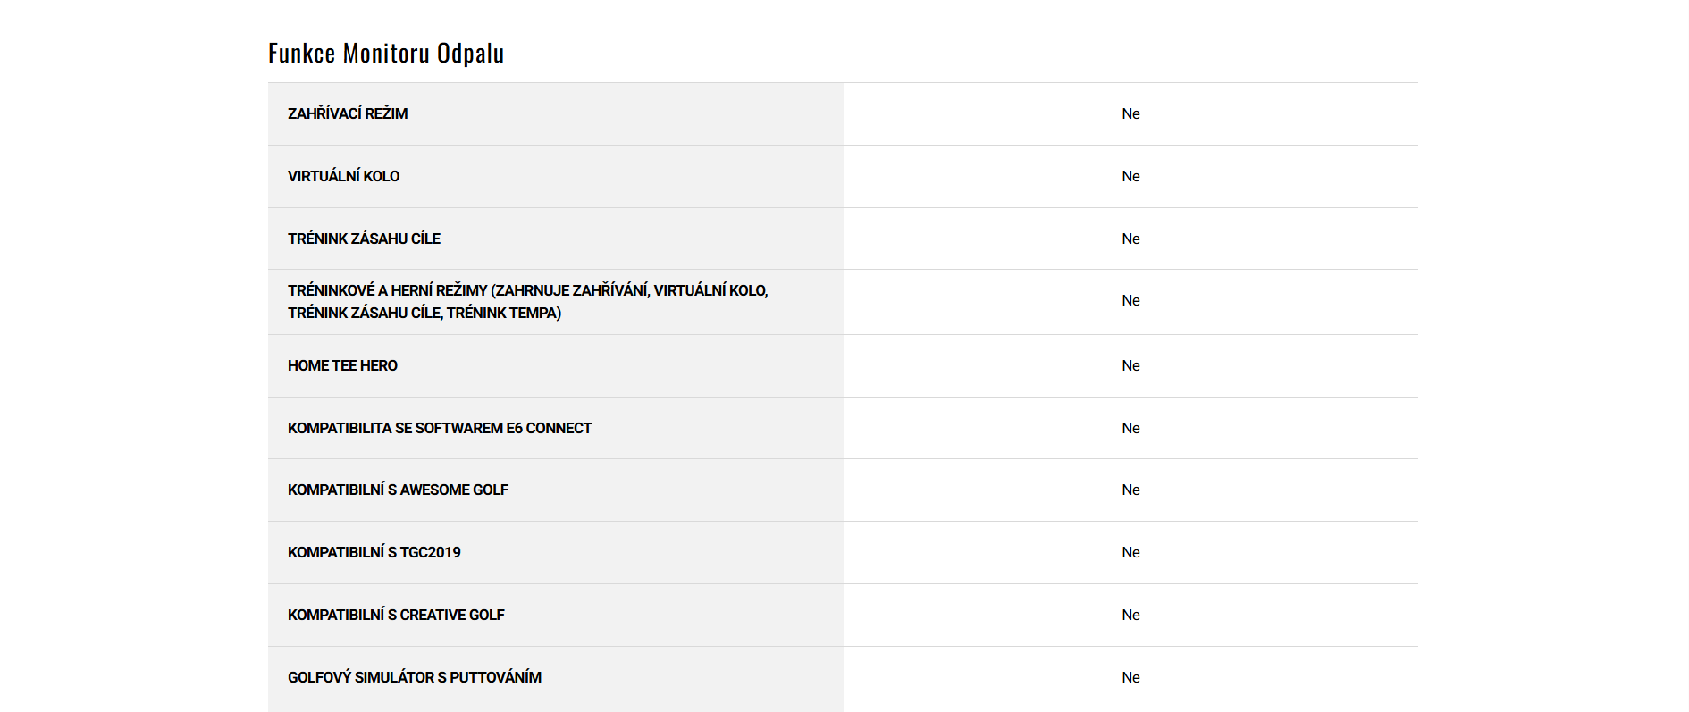Select the 'Virtuální kolo' row label
The height and width of the screenshot is (712, 1689).
point(343,177)
